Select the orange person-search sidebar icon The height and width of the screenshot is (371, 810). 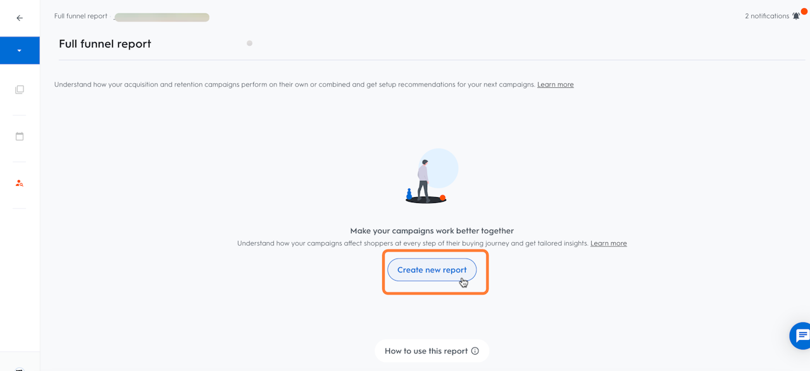(20, 183)
